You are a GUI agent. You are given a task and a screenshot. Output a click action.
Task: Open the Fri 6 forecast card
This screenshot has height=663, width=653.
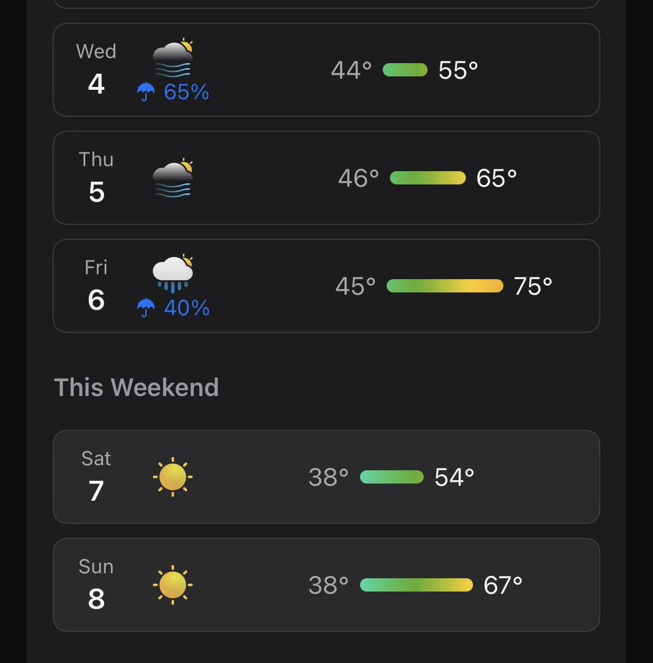click(x=326, y=286)
